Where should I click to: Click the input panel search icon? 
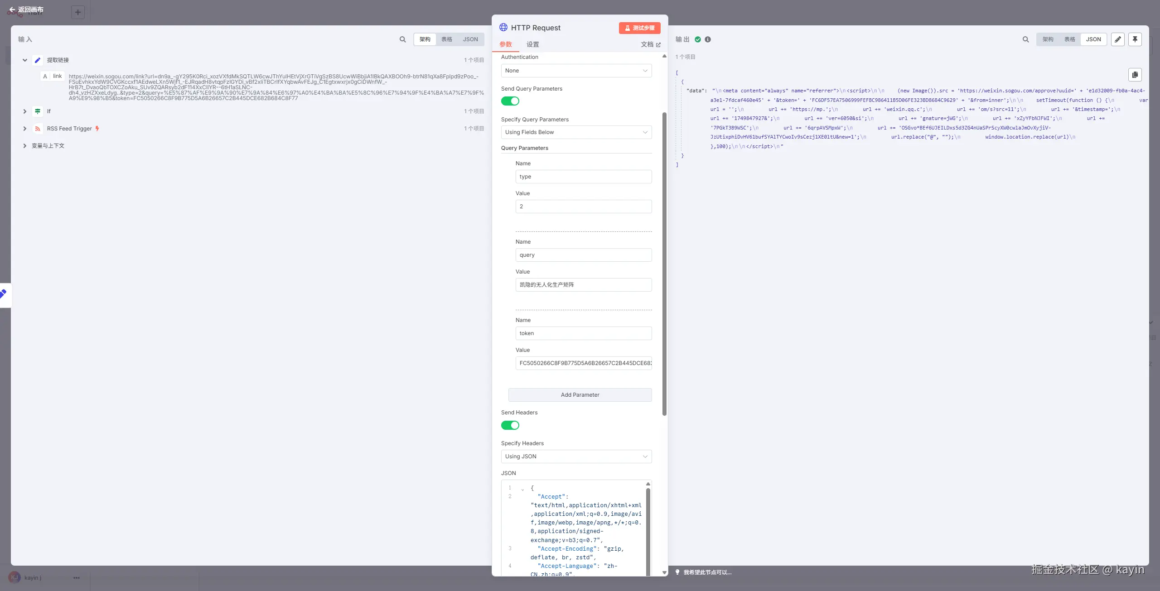point(402,39)
